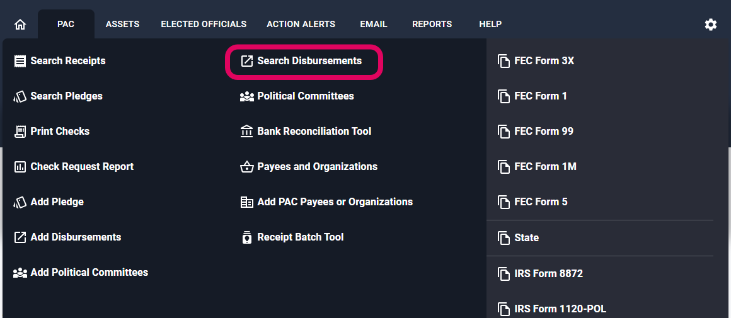Click the FEC Form 3X document icon

[x=504, y=61]
